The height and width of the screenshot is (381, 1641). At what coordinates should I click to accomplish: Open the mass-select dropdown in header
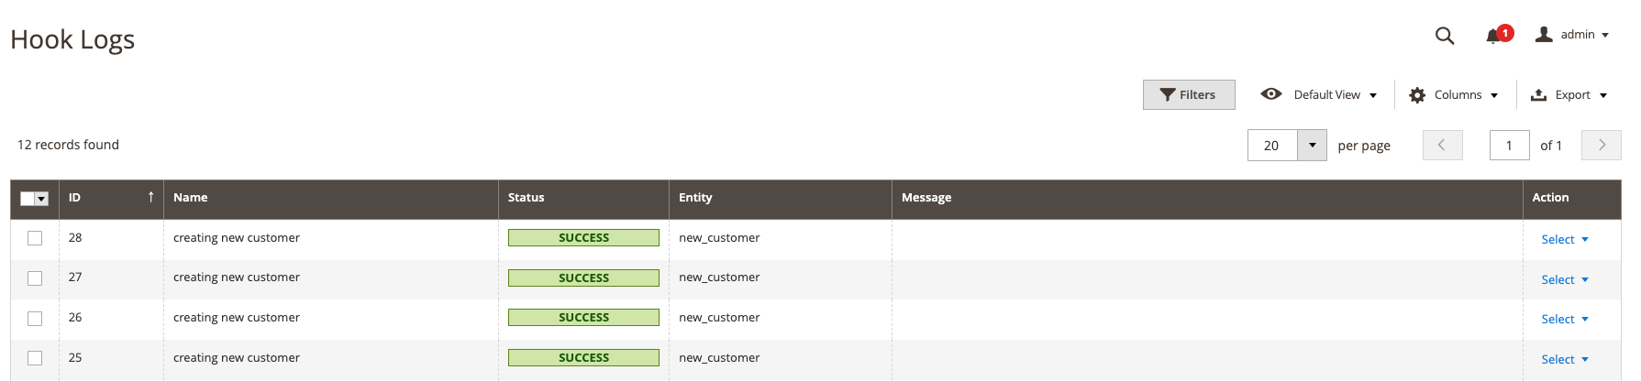click(41, 199)
